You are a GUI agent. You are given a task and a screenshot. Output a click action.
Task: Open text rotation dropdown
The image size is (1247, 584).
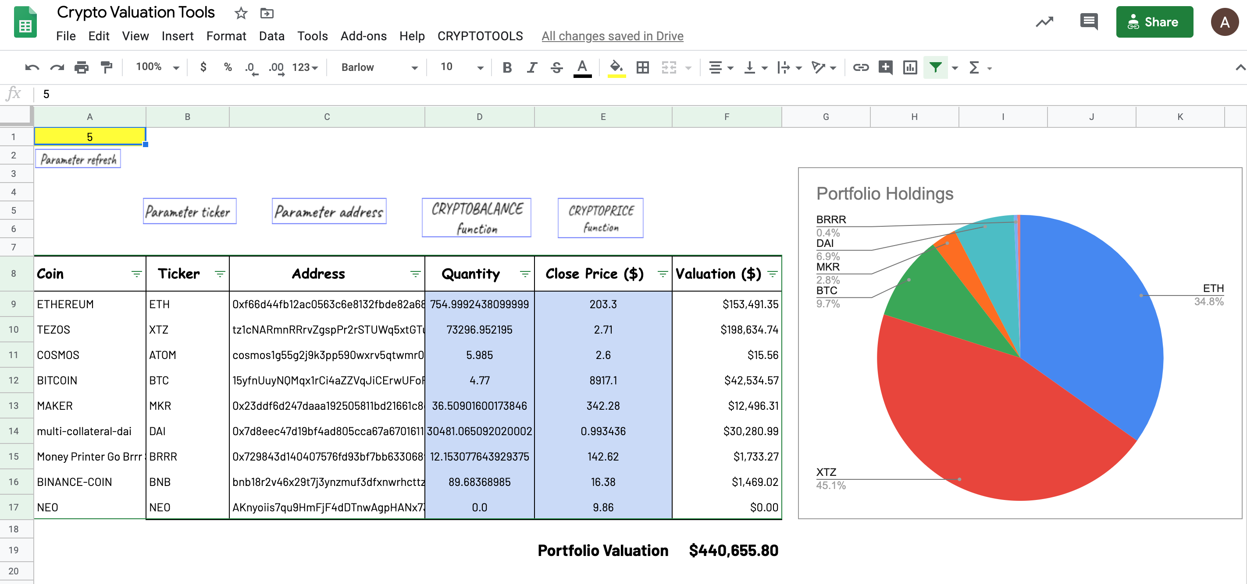click(823, 68)
